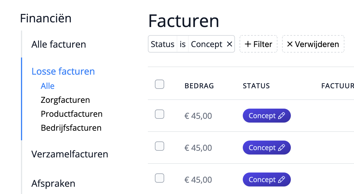Screen dimensions: 354x194
Task: Select Productfacturen in the sidebar
Action: 72,114
